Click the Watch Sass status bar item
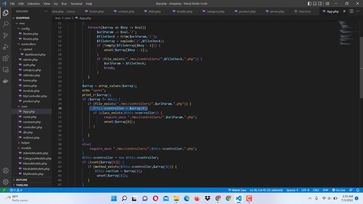The height and width of the screenshot is (204, 363). pyautogui.click(x=237, y=190)
